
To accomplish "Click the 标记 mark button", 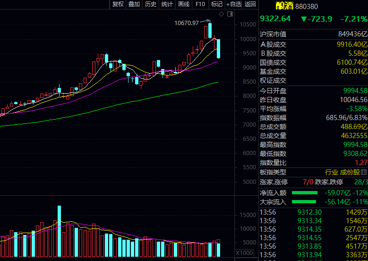I will tap(216, 4).
